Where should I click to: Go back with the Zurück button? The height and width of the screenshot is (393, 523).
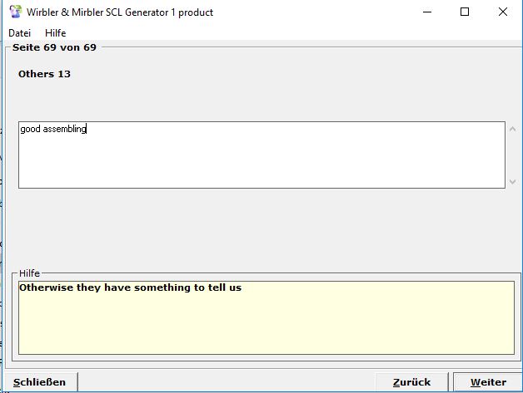coord(412,382)
